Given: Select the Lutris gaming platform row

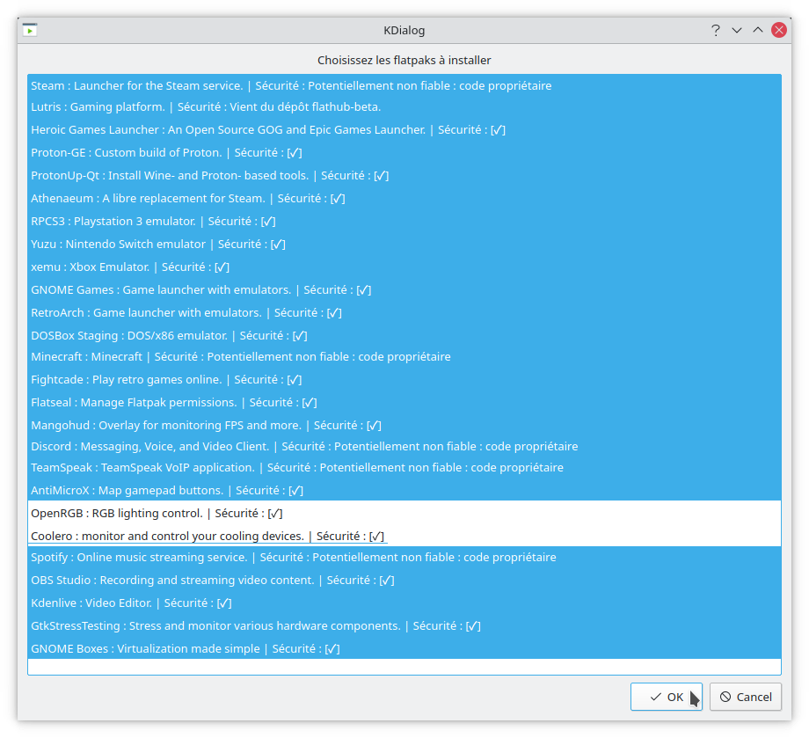Looking at the screenshot, I should pyautogui.click(x=404, y=106).
